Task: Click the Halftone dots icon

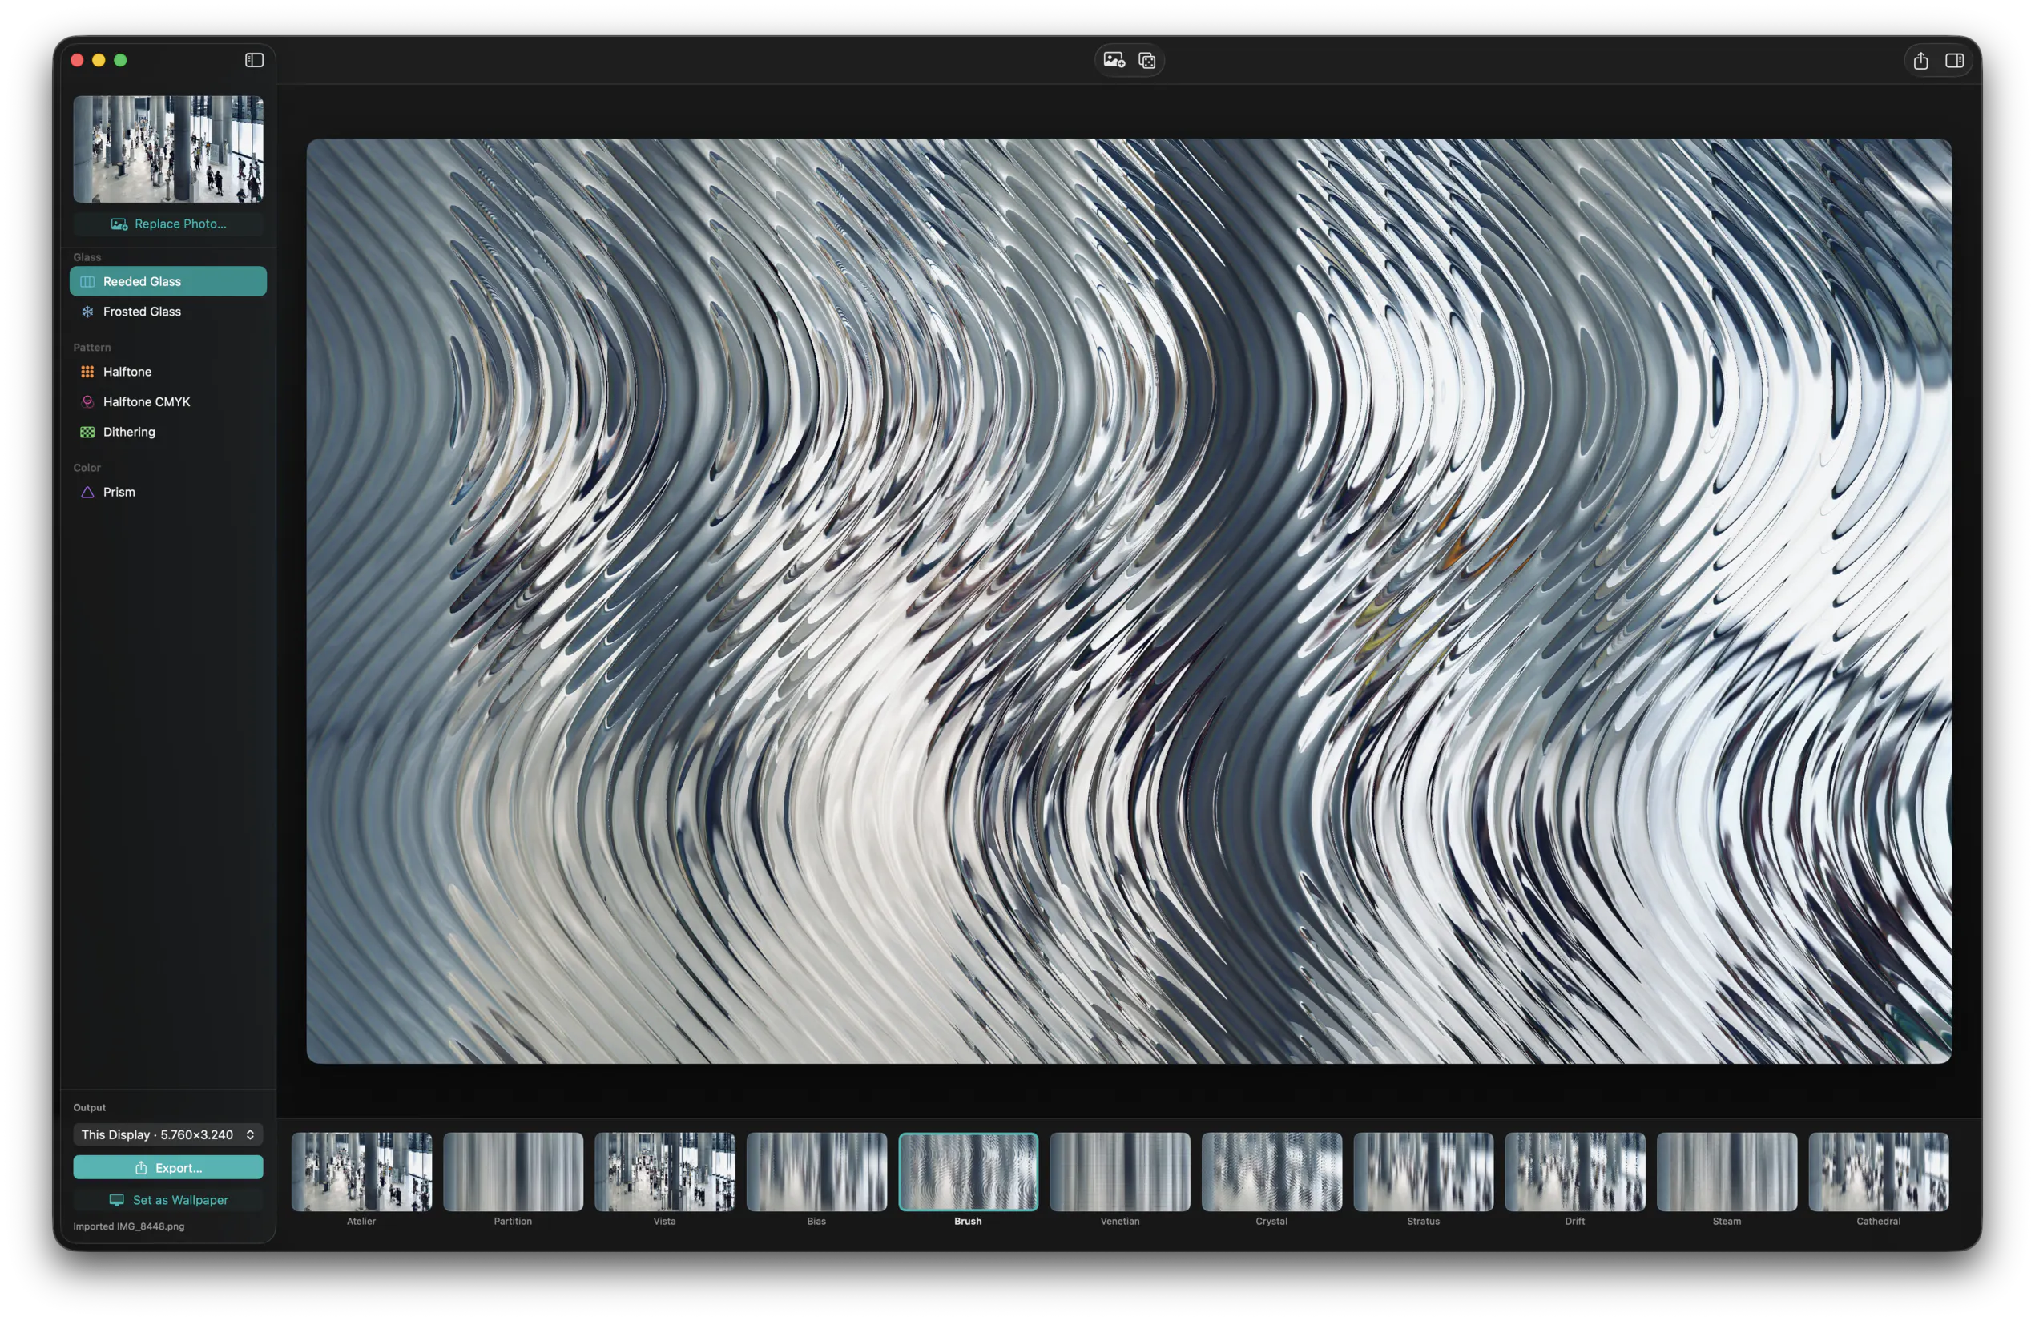Action: tap(87, 371)
